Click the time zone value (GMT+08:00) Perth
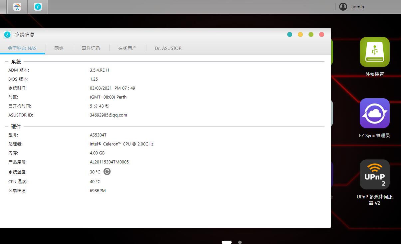The height and width of the screenshot is (244, 401). tap(108, 97)
